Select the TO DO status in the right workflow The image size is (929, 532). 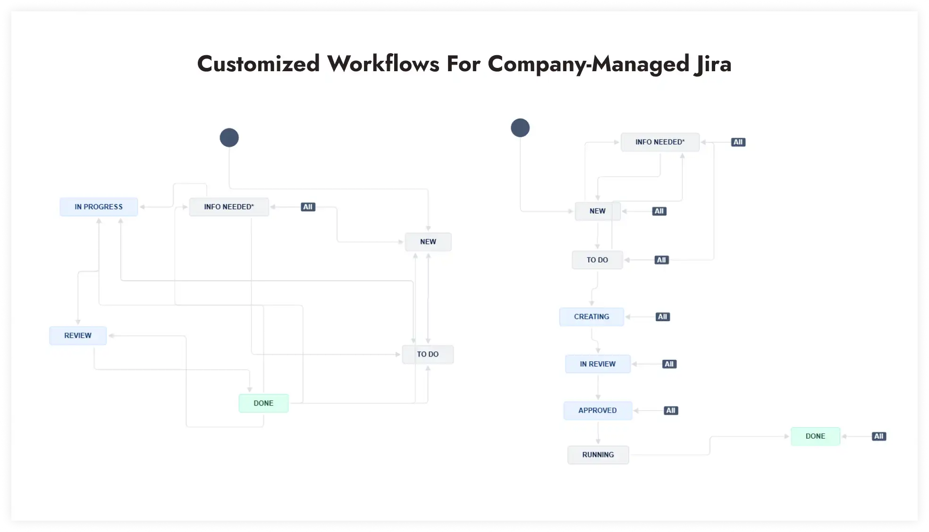point(597,260)
